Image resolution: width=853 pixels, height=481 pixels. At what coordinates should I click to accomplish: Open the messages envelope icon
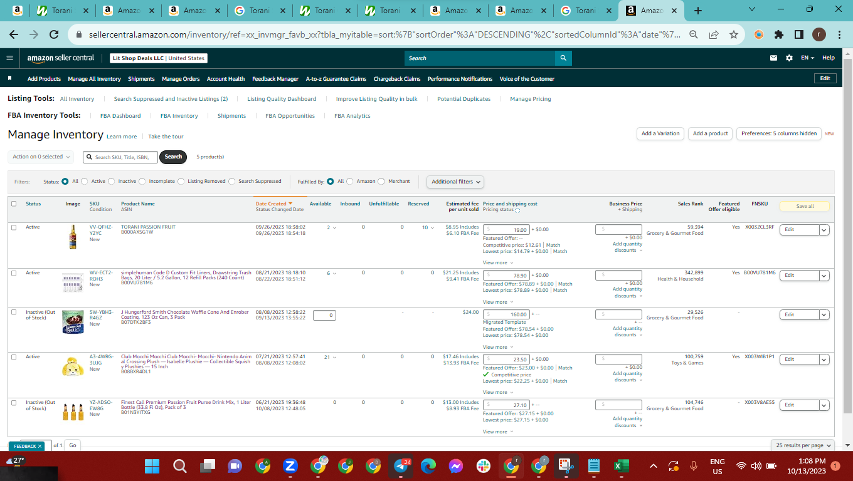click(x=774, y=58)
